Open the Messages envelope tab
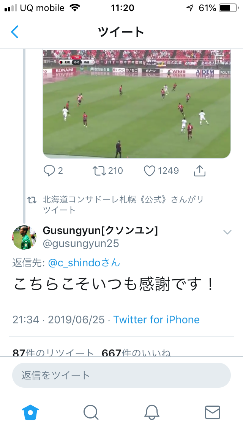Viewport: 243px width, 431px height. [x=212, y=412]
